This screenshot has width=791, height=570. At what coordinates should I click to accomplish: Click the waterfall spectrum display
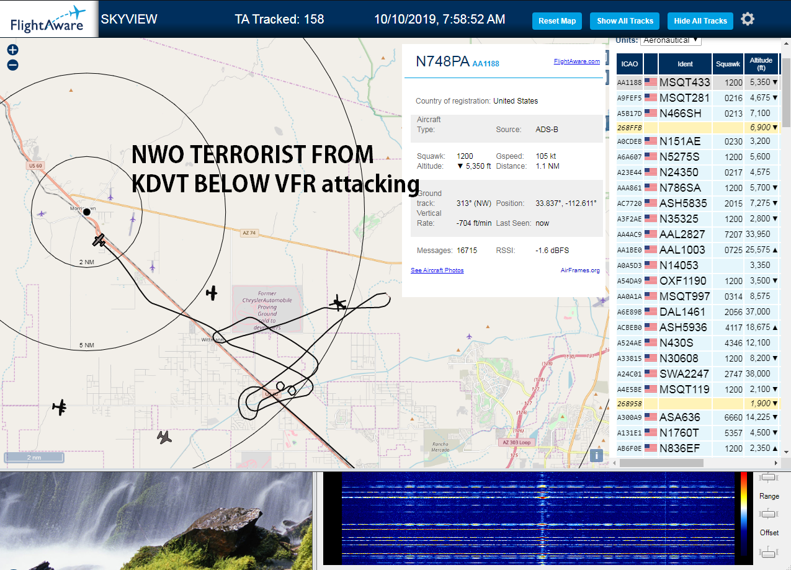coord(537,518)
